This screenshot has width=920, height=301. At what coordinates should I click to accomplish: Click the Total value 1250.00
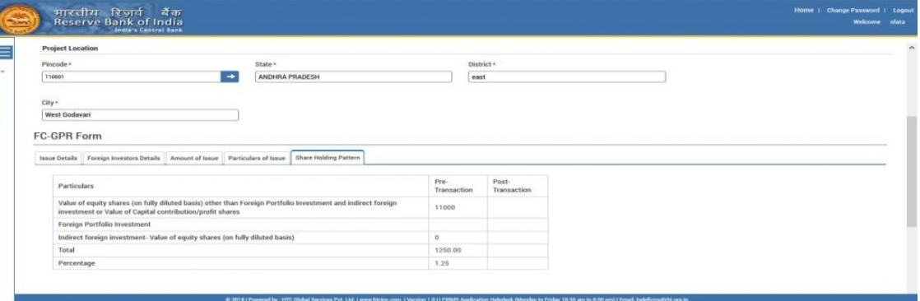448,251
